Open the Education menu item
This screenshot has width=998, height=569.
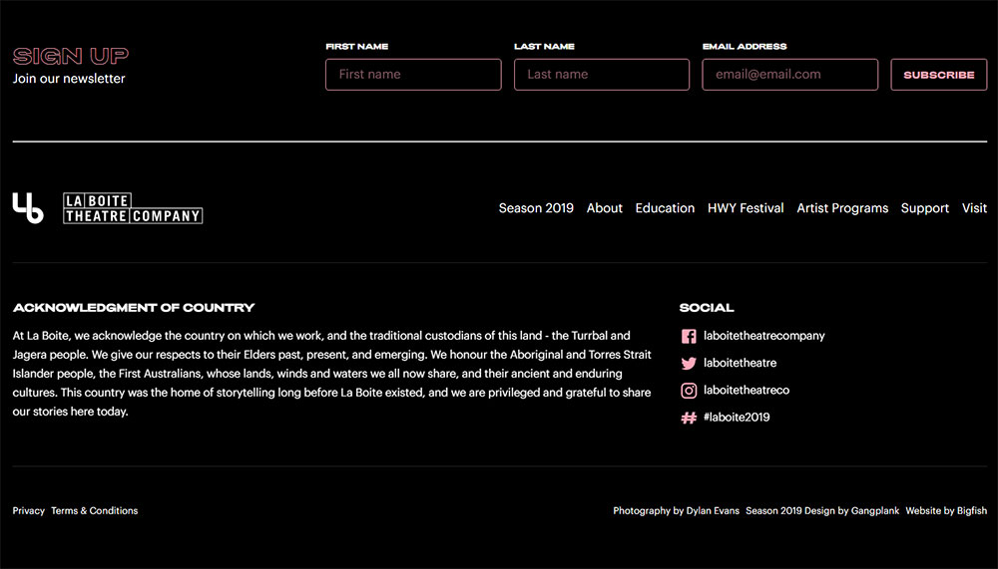(665, 208)
